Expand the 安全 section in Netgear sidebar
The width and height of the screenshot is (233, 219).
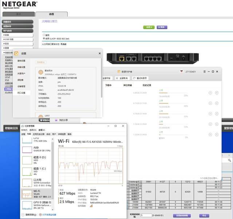pos(17,44)
